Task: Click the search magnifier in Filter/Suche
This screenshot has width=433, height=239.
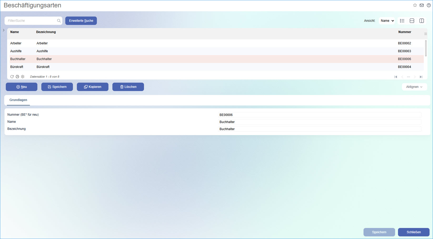Action: coord(59,21)
